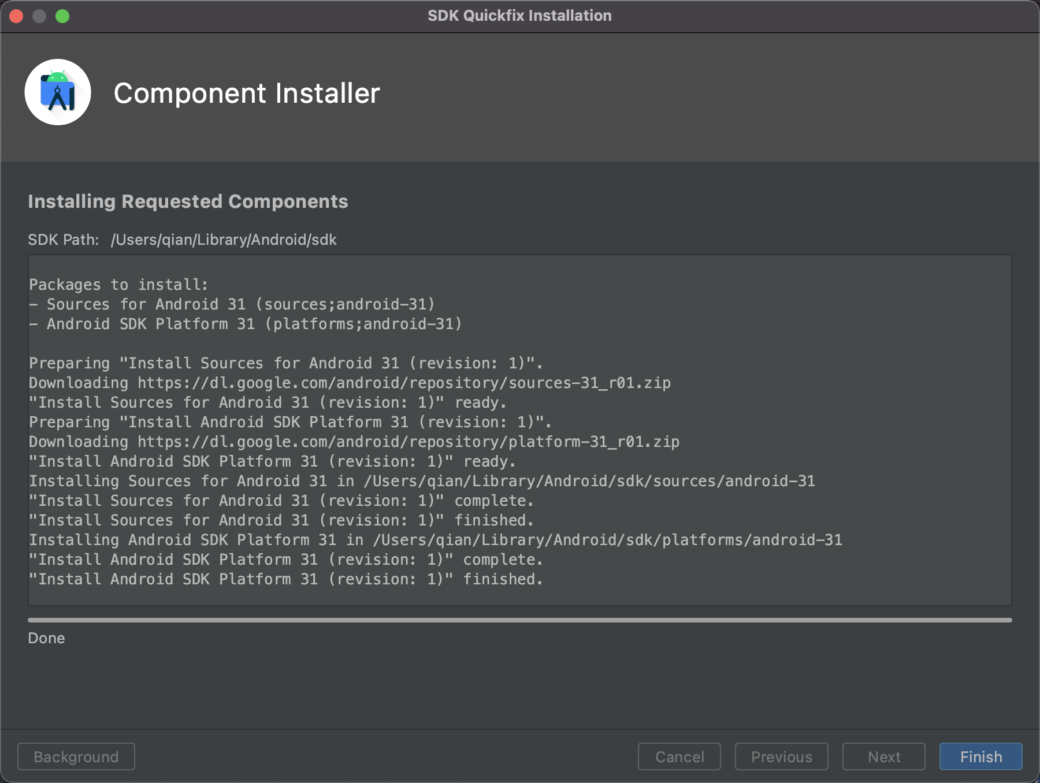Click 'Installing Android SDK Platform 31 in' line
This screenshot has width=1040, height=783.
click(x=436, y=540)
